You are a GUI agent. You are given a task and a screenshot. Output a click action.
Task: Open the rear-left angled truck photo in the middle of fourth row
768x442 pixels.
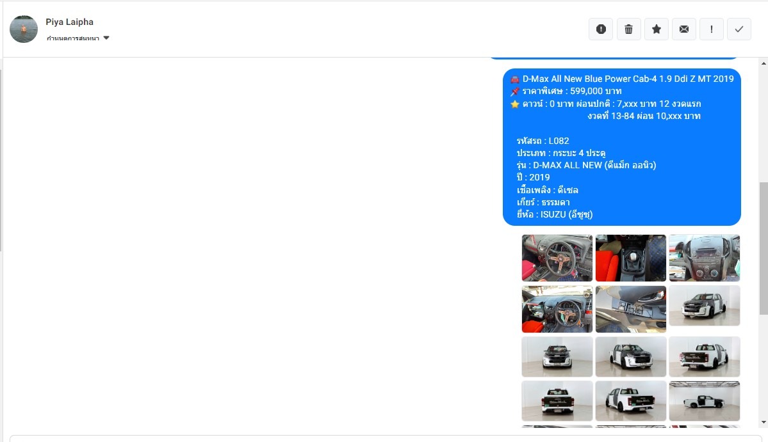tap(631, 401)
